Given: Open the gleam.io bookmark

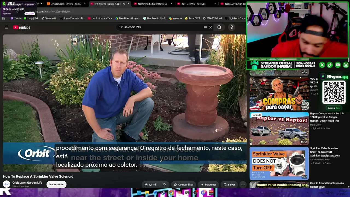Looking at the screenshot, I should (x=175, y=18).
